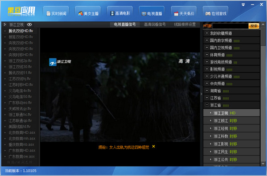The height and width of the screenshot is (176, 267).
Task: Select 浙江公共 时移 channel
Action: pyautogui.click(x=231, y=160)
